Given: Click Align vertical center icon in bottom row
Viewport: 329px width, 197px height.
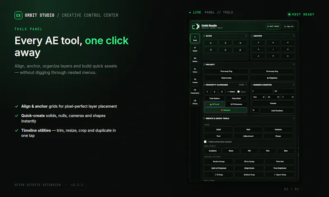Looking at the screenshot, I should click(225, 50).
